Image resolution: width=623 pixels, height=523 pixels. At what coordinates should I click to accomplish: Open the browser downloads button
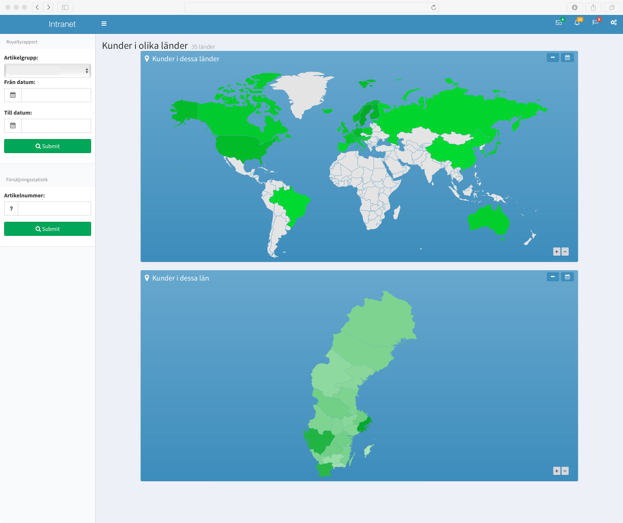[575, 7]
